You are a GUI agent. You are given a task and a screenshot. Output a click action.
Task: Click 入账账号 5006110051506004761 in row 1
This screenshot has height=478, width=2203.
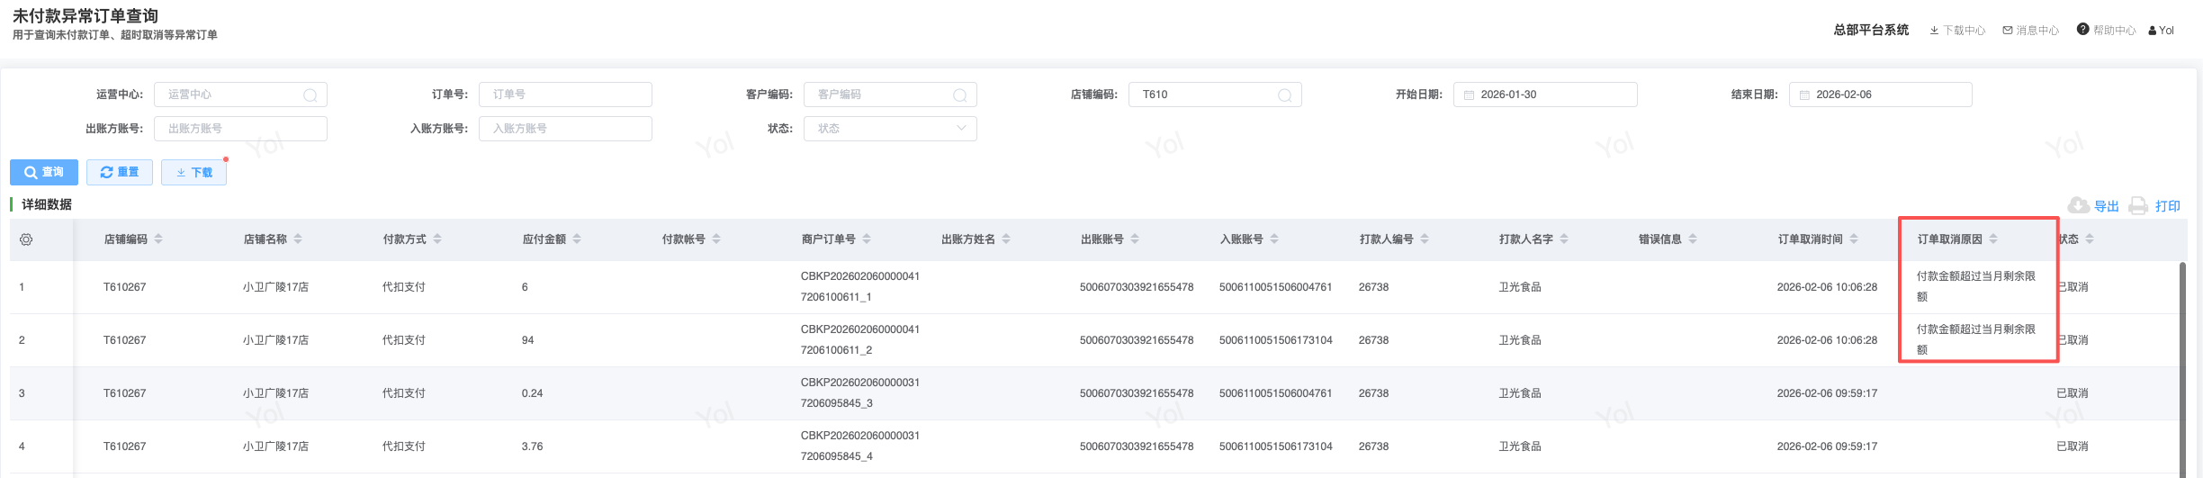(x=1275, y=287)
